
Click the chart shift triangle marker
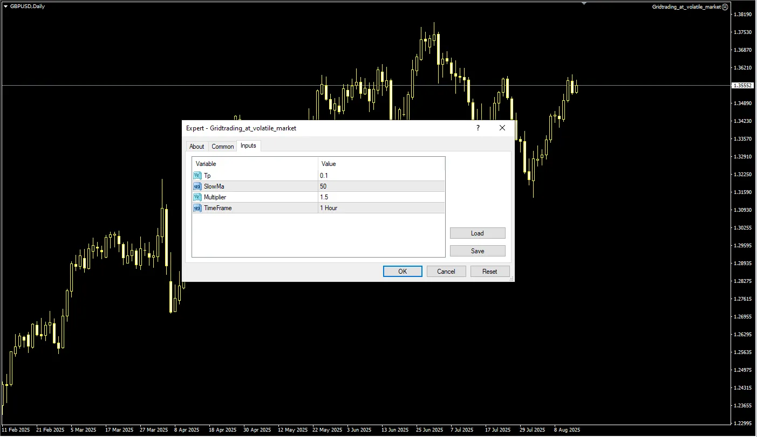pyautogui.click(x=584, y=3)
